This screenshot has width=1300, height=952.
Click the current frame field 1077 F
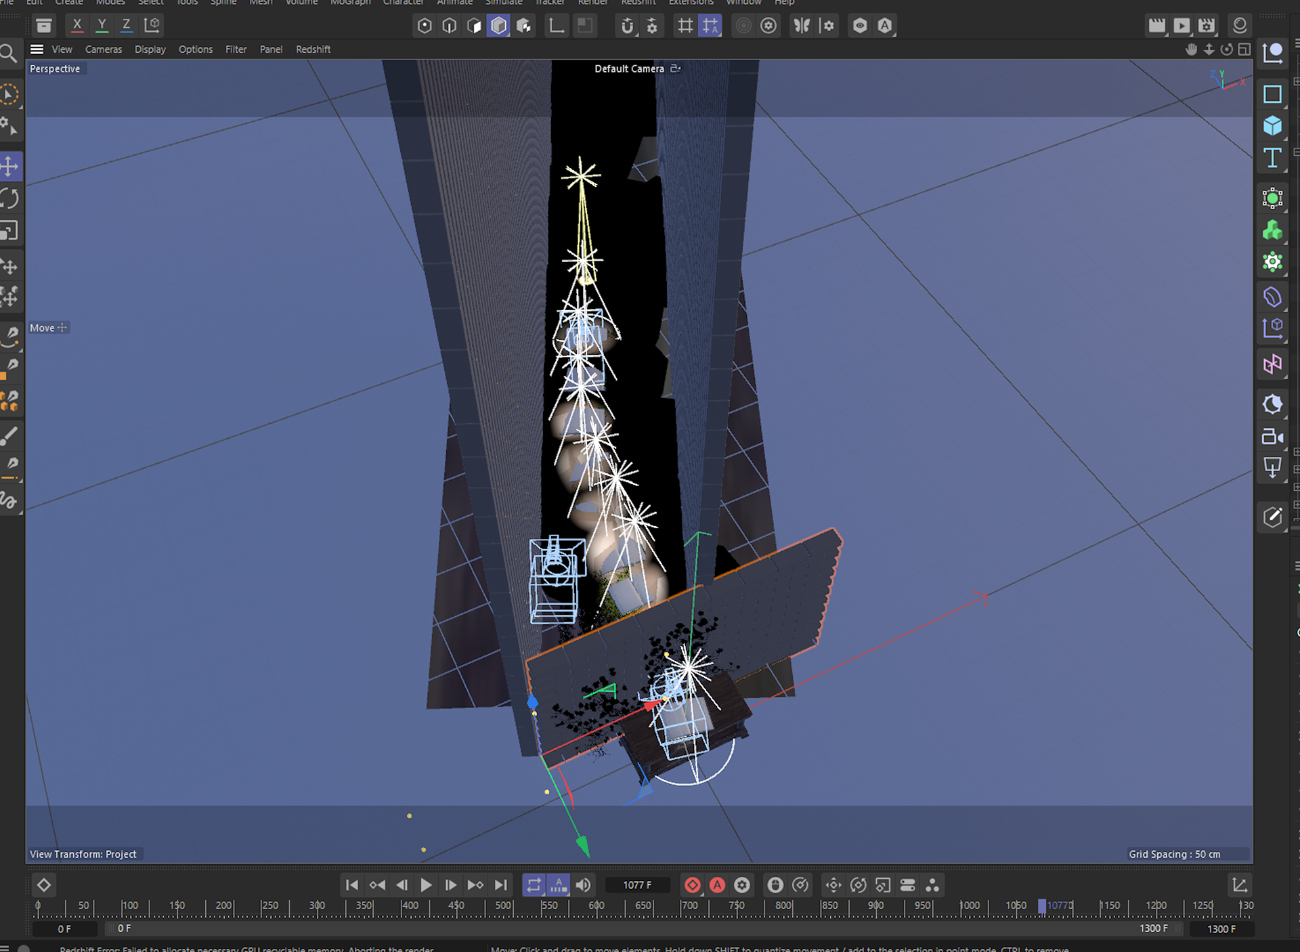click(x=637, y=885)
